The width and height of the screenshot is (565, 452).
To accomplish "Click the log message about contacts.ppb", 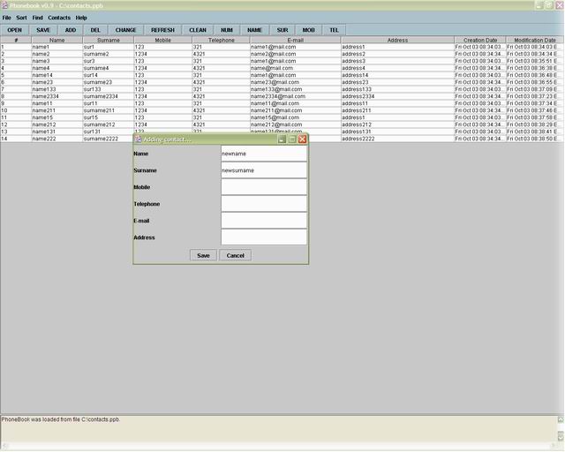I will click(61, 419).
